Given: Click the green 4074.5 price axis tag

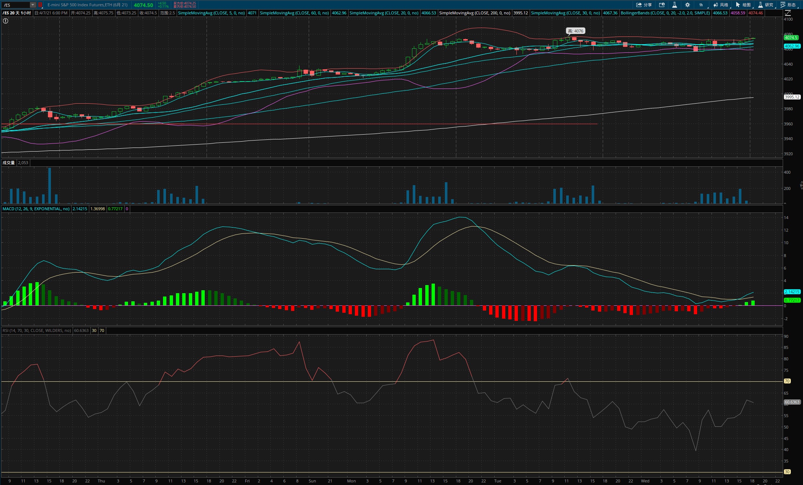Looking at the screenshot, I should pyautogui.click(x=791, y=38).
